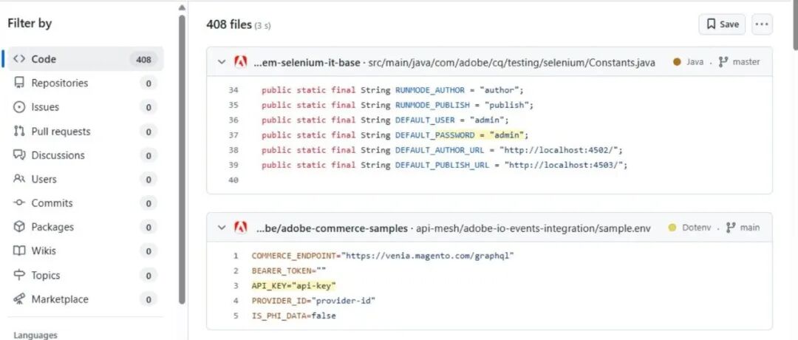Show Discussions results
The width and height of the screenshot is (798, 340).
(x=86, y=155)
